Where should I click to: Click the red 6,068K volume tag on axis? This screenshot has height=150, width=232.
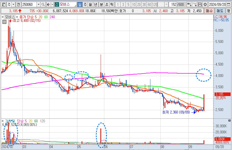tap(223, 139)
